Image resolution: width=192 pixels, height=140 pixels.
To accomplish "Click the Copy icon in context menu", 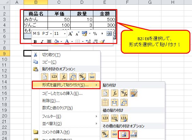I will point(36,62).
